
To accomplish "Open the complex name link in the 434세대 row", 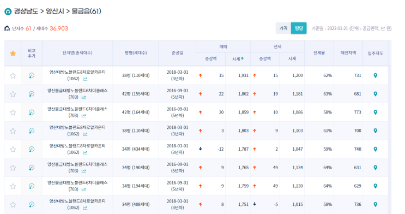I will click(77, 146).
